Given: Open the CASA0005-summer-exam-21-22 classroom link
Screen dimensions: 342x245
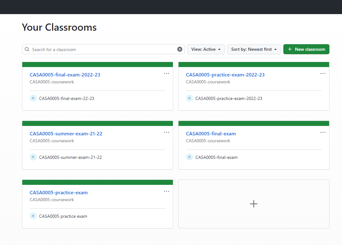Looking at the screenshot, I should (66, 134).
